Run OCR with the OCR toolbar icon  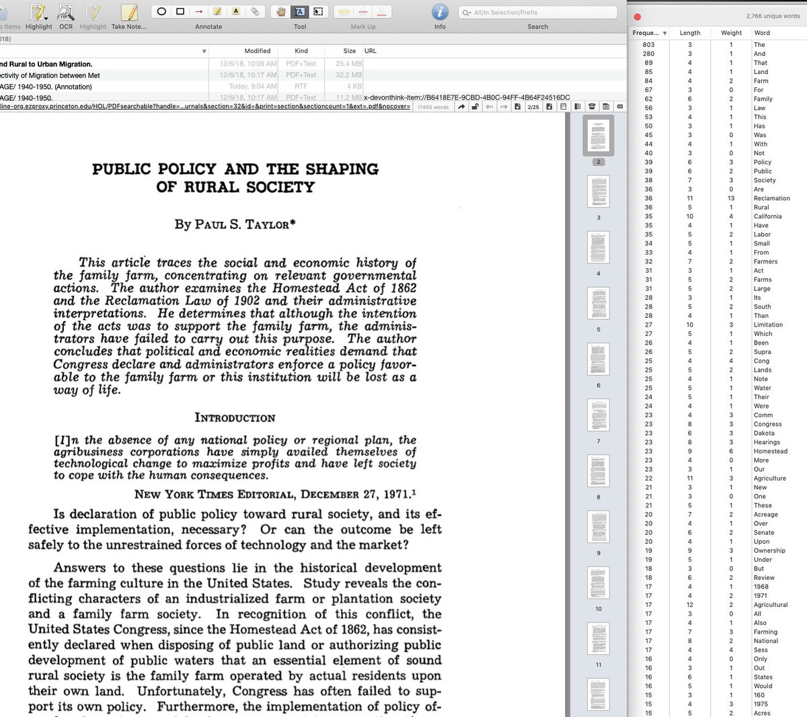coord(66,12)
